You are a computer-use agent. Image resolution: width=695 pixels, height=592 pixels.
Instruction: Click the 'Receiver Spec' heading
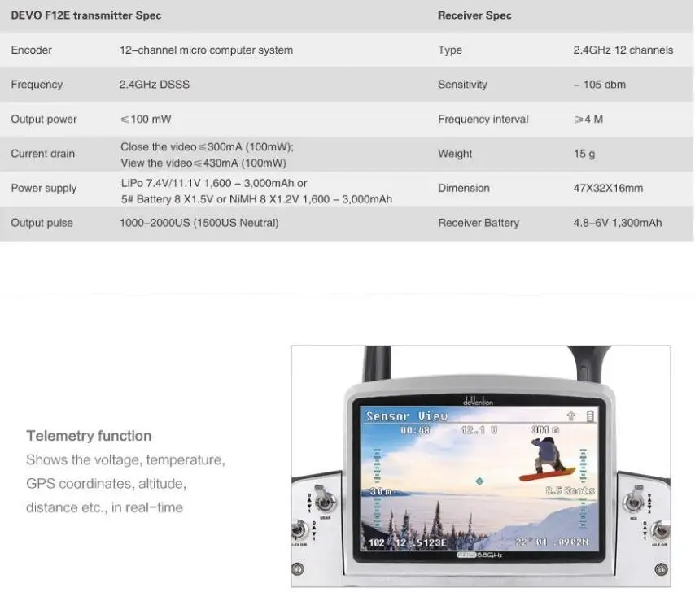click(x=474, y=15)
